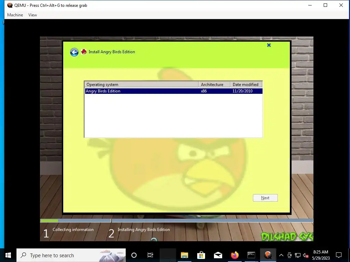Sort by Architecture column header
This screenshot has height=262, width=350.
click(x=214, y=85)
